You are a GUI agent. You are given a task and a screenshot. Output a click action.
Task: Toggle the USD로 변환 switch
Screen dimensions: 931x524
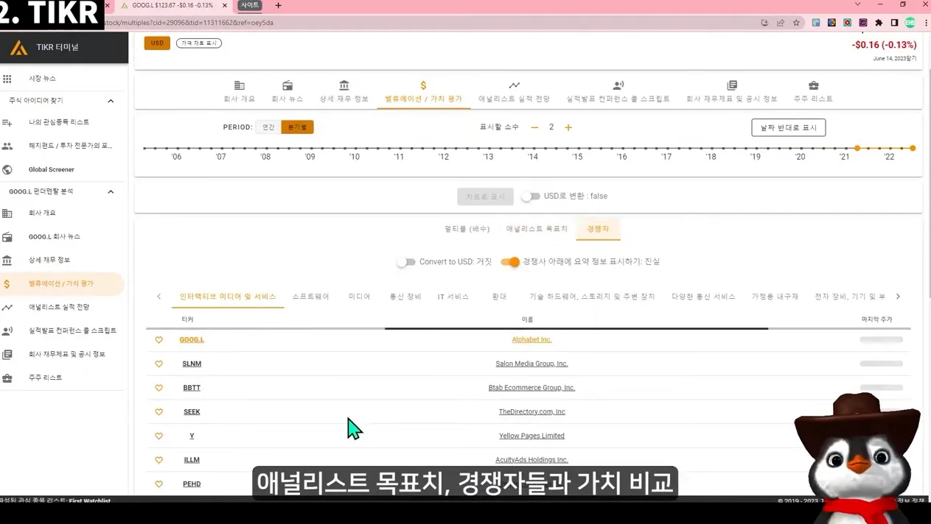click(x=531, y=196)
